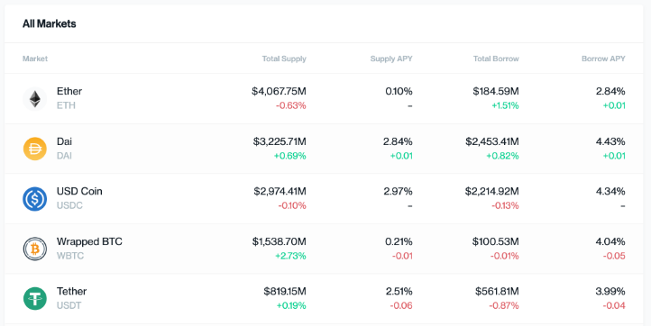Click the blue USD Coin icon
651x326 pixels.
pyautogui.click(x=35, y=199)
